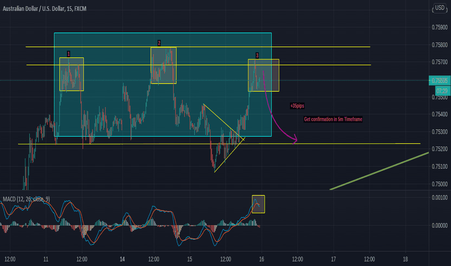Click the 0.75400 price axis label
Image resolution: width=451 pixels, height=266 pixels.
tap(439, 114)
